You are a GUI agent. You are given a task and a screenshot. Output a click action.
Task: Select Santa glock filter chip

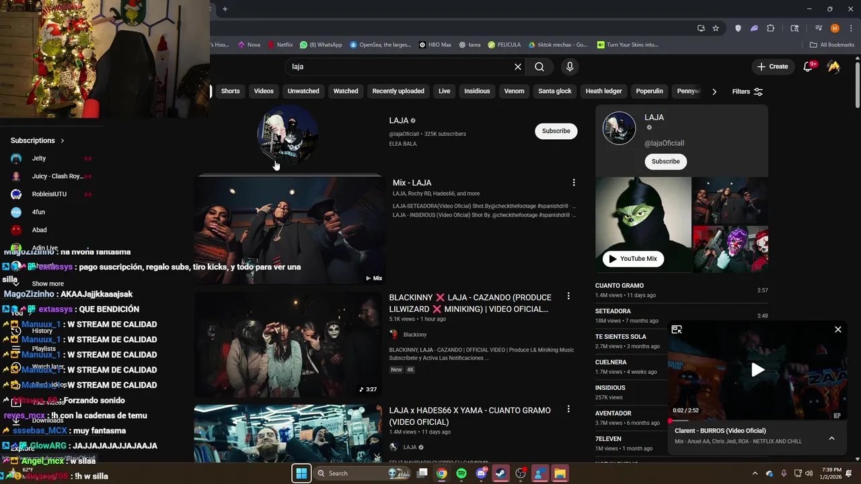(555, 91)
